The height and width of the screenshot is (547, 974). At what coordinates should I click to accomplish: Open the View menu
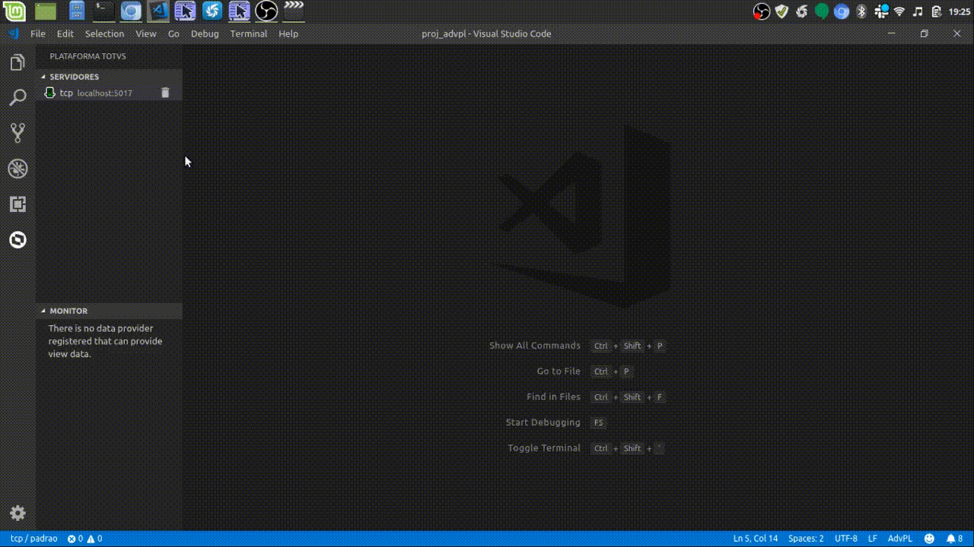coord(146,33)
